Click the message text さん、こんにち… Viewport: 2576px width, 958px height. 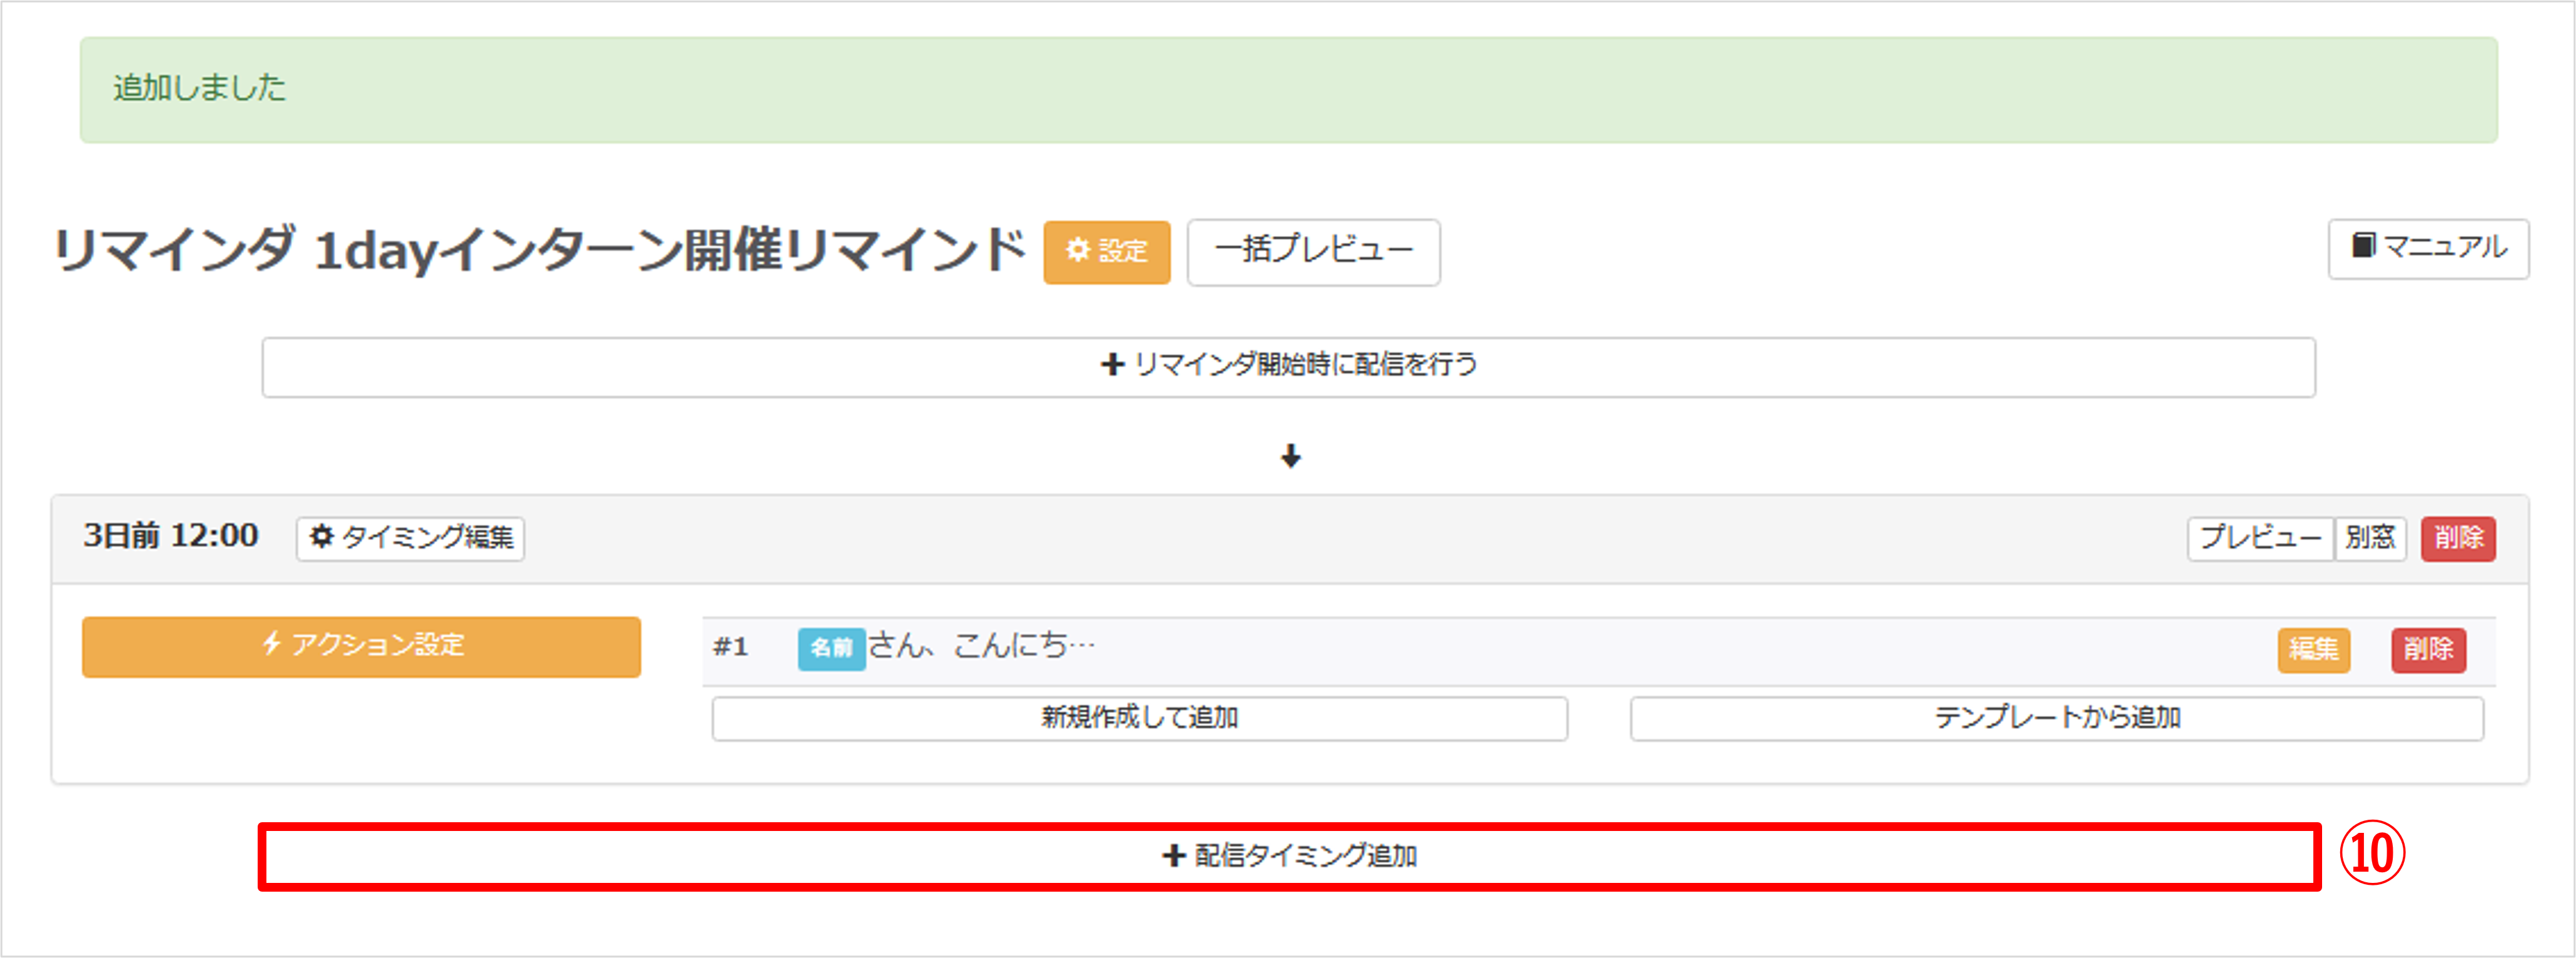(982, 646)
